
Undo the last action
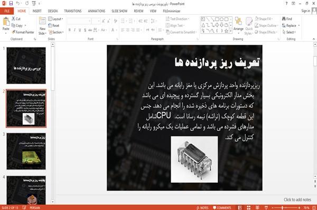pos(18,4)
